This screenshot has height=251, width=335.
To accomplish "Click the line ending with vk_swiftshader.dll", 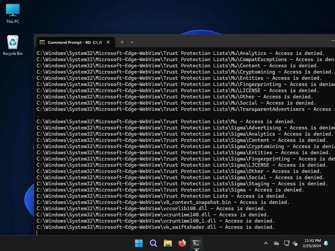I will (x=155, y=227).
